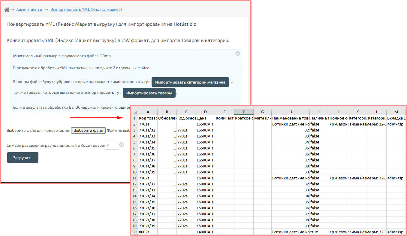Click the home icon in breadcrumb
407x236 pixels.
point(7,10)
